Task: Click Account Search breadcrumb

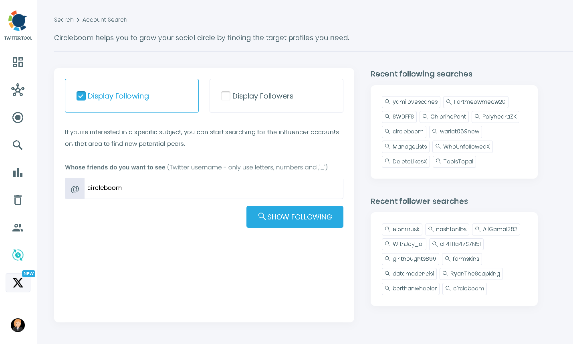Action: tap(105, 20)
